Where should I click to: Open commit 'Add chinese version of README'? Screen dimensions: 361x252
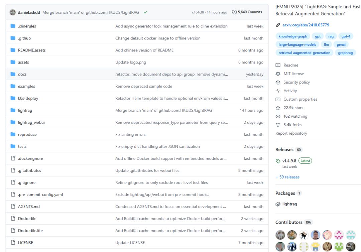[144, 50]
